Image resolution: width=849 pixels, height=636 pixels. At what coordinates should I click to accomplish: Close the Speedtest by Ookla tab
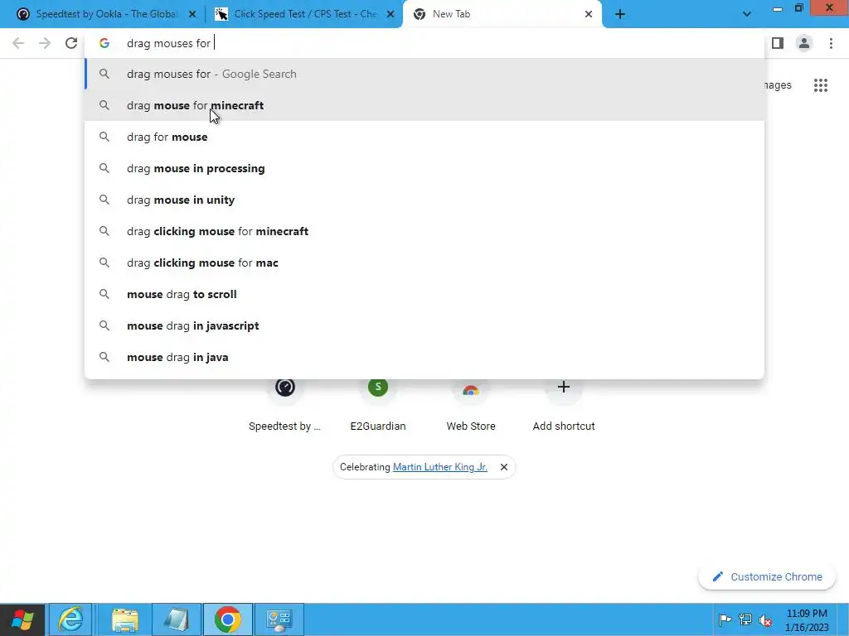point(192,15)
